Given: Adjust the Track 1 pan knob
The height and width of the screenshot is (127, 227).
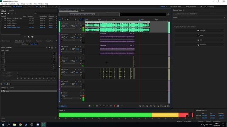Looking at the screenshot, I should (74, 26).
